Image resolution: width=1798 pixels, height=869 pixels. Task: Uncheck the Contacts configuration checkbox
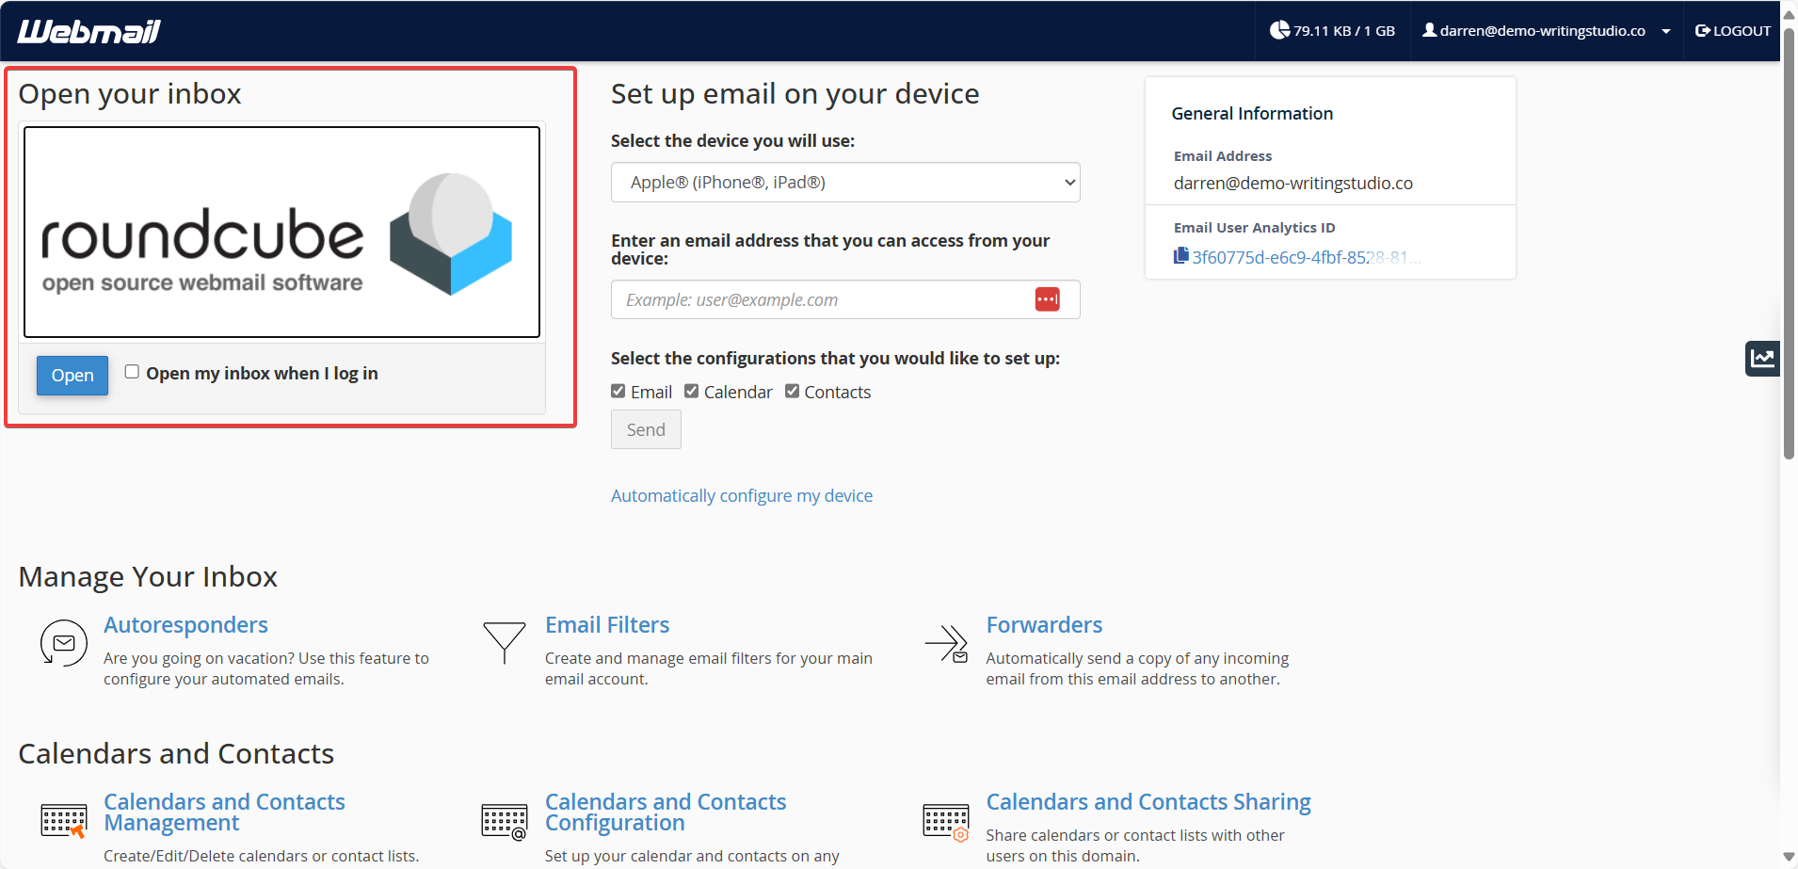(x=792, y=391)
